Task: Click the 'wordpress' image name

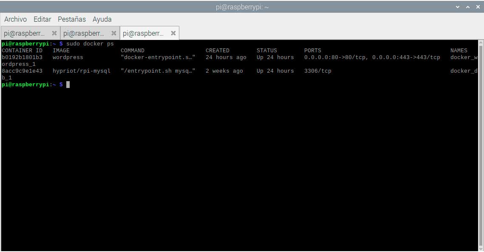Action: pyautogui.click(x=68, y=58)
